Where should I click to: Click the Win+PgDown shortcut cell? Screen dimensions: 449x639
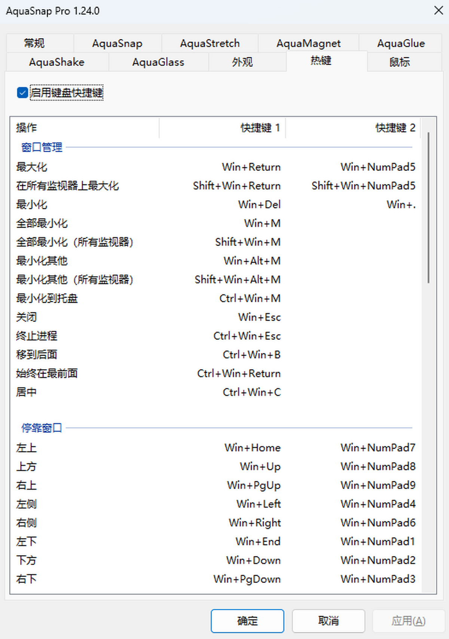247,579
